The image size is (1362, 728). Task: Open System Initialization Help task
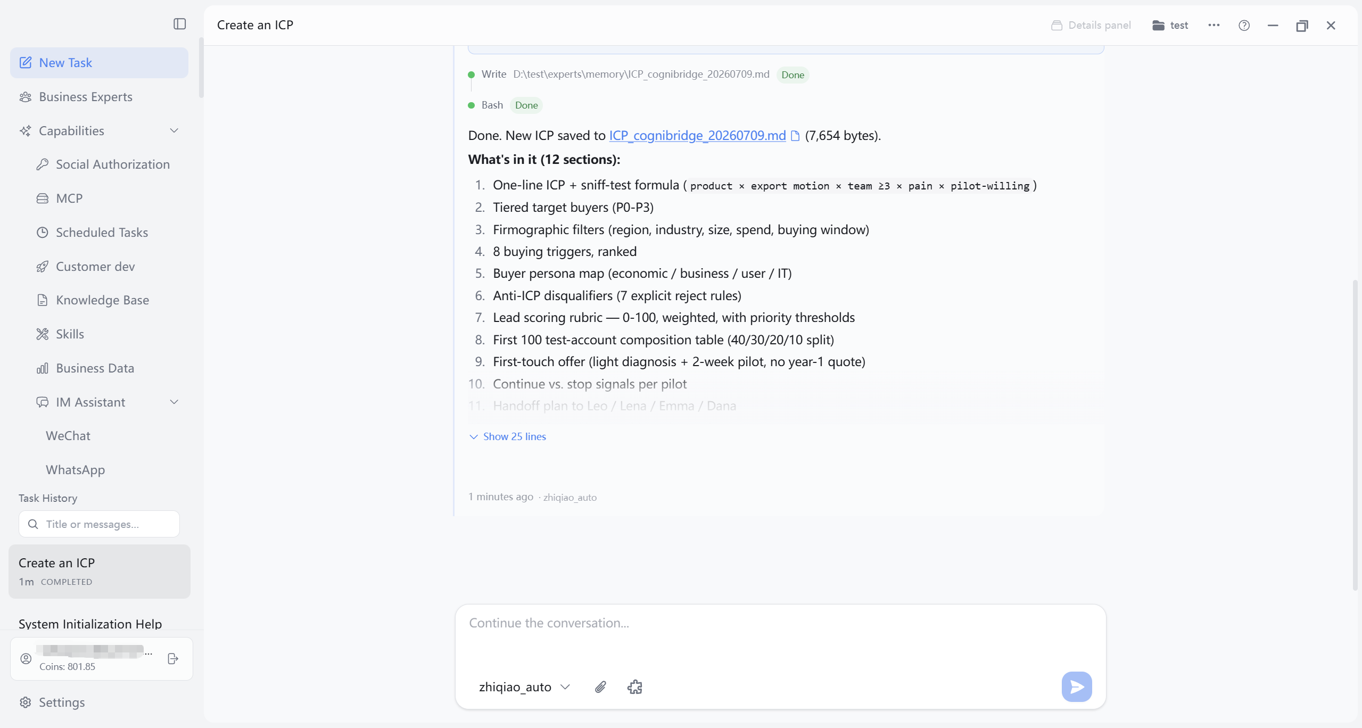point(90,624)
